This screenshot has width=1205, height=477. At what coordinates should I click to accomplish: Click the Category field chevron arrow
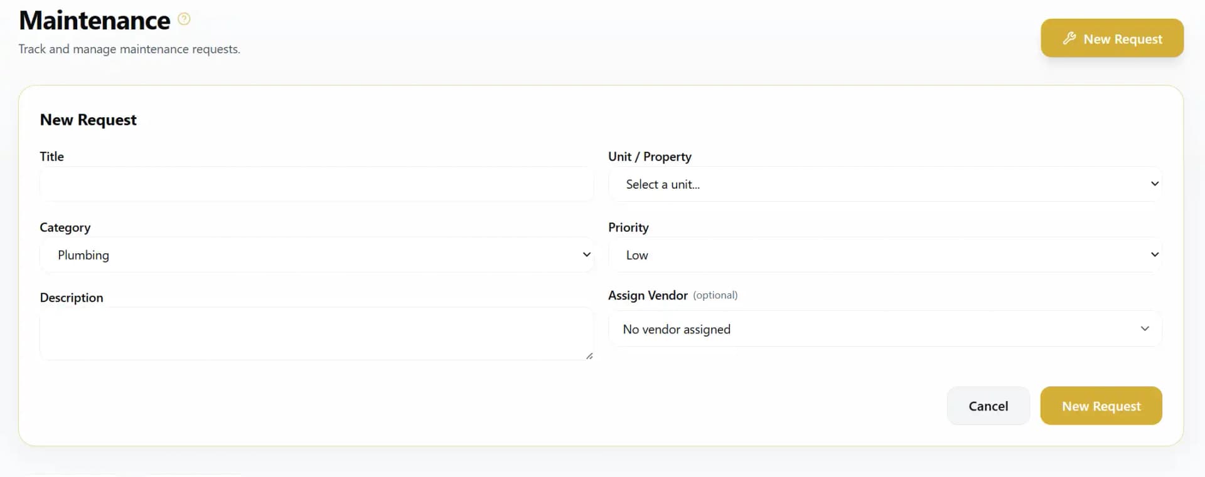tap(586, 254)
